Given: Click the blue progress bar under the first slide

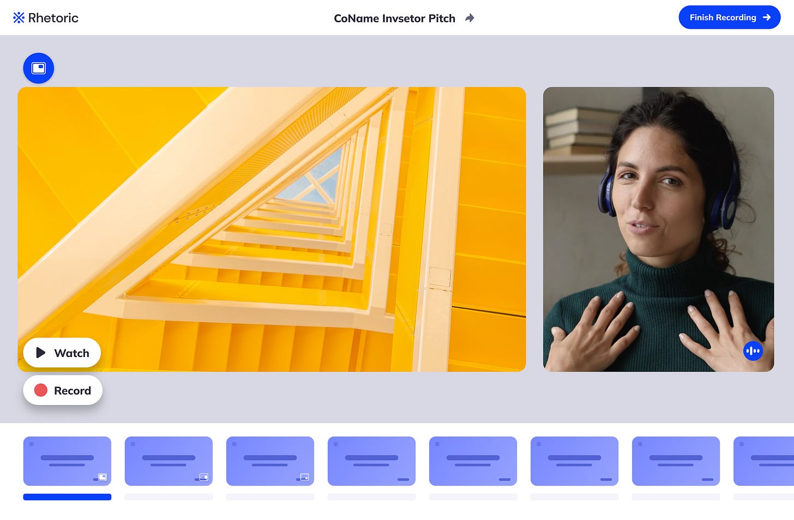Looking at the screenshot, I should click(67, 497).
